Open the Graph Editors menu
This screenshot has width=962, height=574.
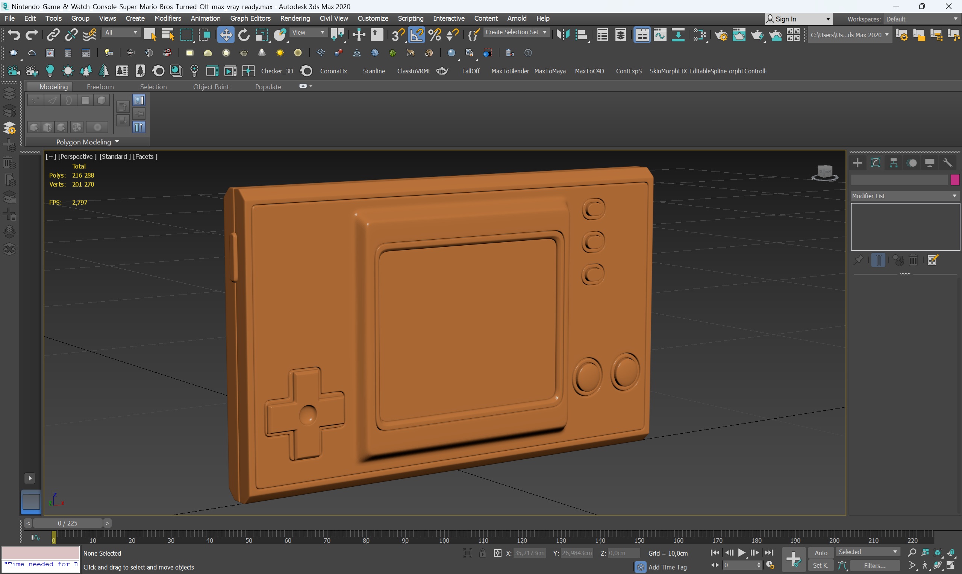point(250,18)
